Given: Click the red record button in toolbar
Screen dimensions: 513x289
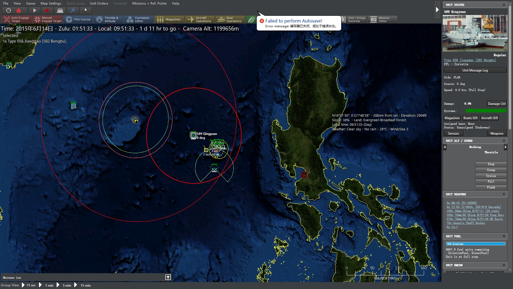Looking at the screenshot, I should click(47, 10).
